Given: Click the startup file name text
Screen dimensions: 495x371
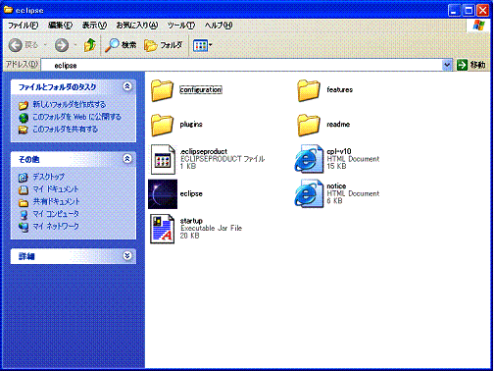Looking at the screenshot, I should coord(191,221).
